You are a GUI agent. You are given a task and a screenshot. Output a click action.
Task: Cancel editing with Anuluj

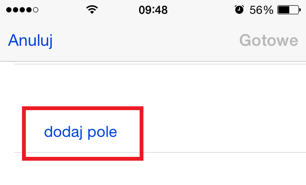click(x=30, y=41)
